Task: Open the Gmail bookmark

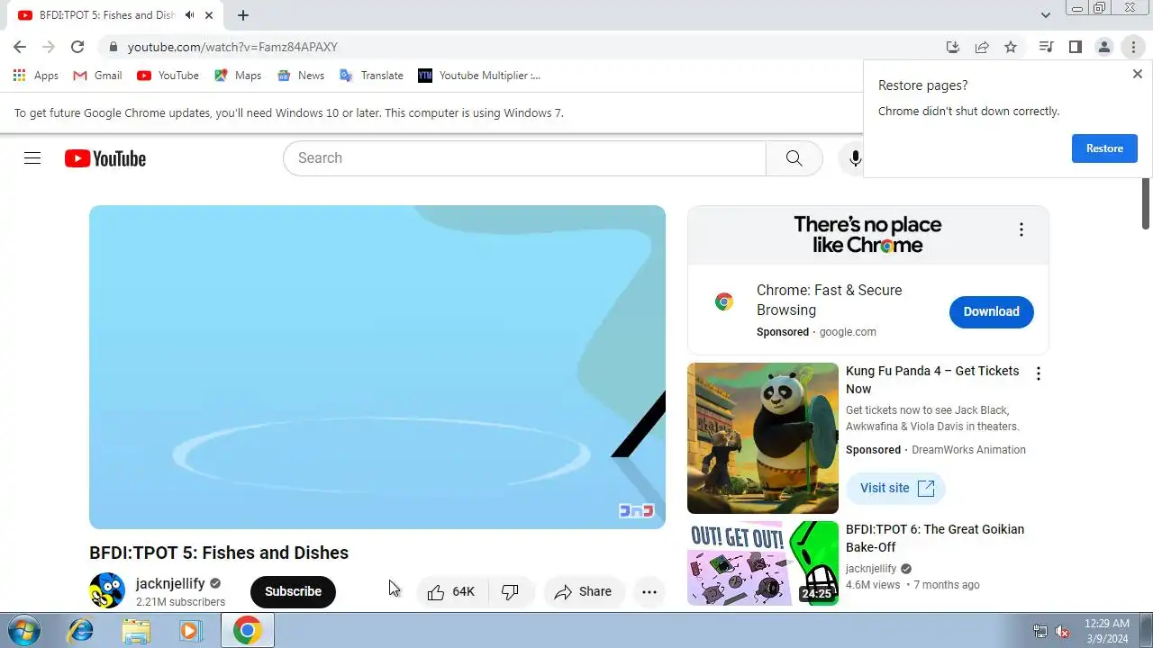Action: [x=97, y=76]
